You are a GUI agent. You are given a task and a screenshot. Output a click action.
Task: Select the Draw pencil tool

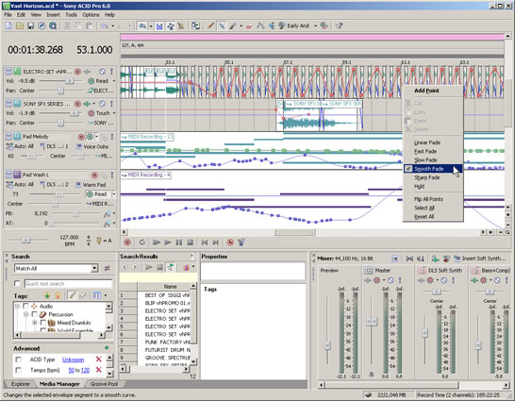click(210, 25)
